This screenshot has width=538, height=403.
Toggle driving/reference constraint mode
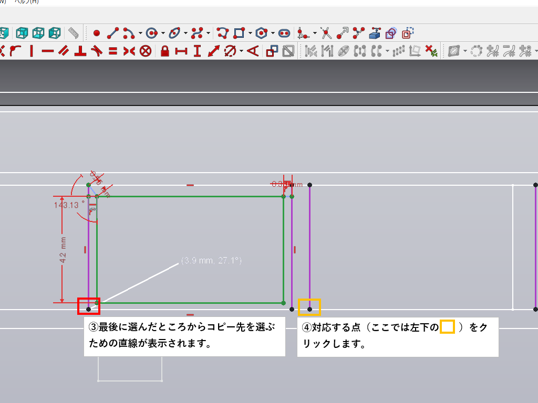point(272,51)
